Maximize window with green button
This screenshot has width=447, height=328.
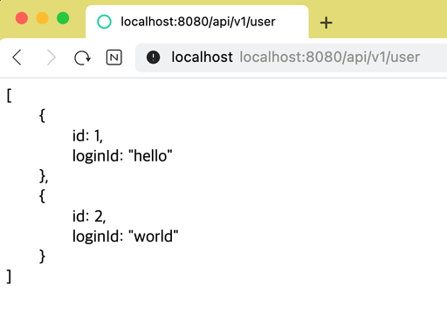click(x=63, y=18)
